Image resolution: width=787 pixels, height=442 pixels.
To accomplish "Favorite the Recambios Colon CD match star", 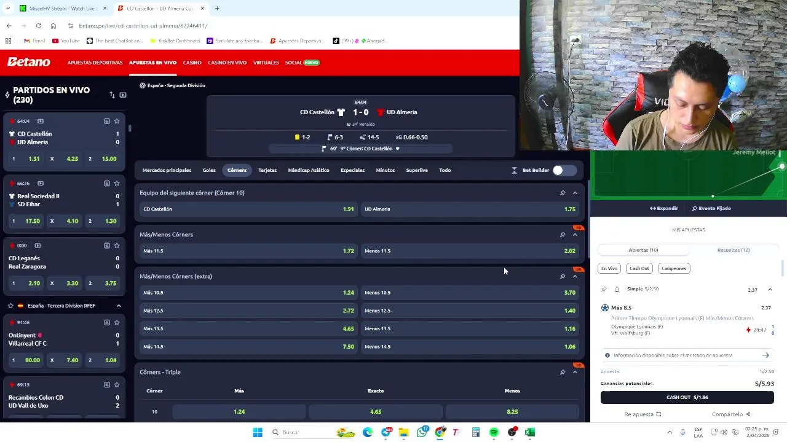I will click(x=117, y=385).
